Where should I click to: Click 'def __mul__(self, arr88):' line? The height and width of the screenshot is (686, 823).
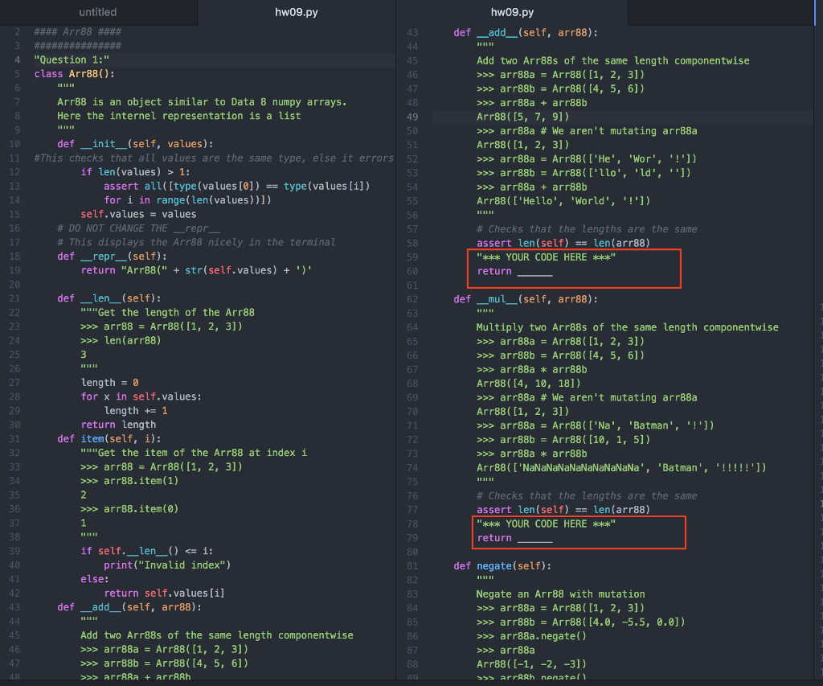point(526,299)
